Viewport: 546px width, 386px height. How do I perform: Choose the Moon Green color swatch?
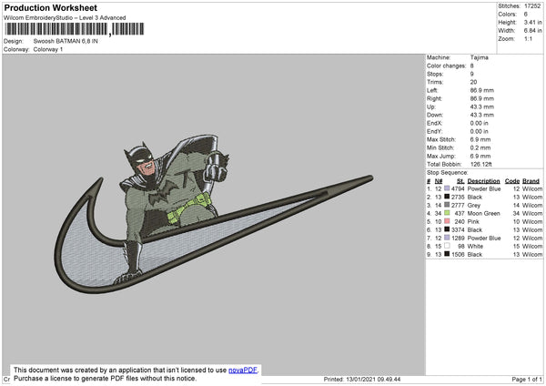click(447, 213)
